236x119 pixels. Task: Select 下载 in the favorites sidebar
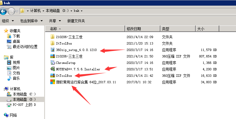pyautogui.click(x=16, y=36)
